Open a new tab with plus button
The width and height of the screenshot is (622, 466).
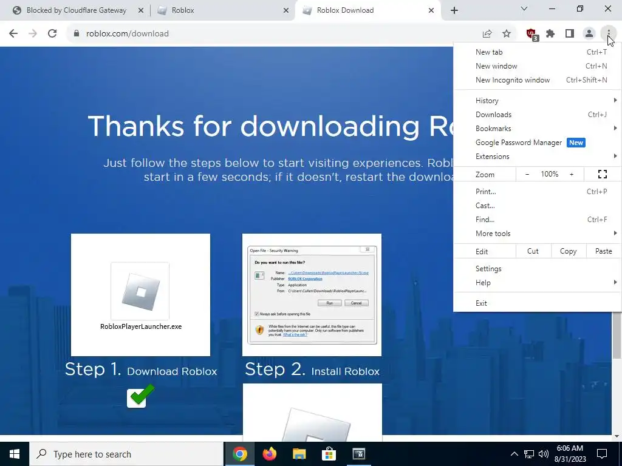(x=454, y=10)
